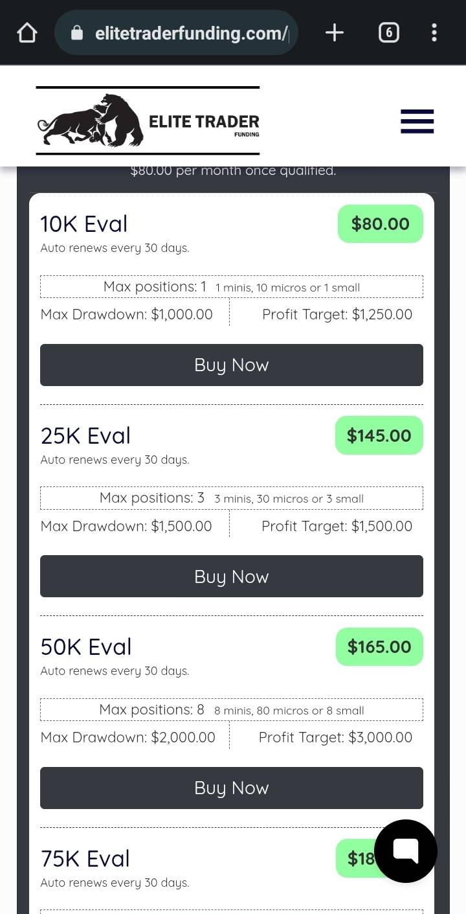This screenshot has height=914, width=466.
Task: Buy the 10K Eval plan
Action: pyautogui.click(x=232, y=365)
